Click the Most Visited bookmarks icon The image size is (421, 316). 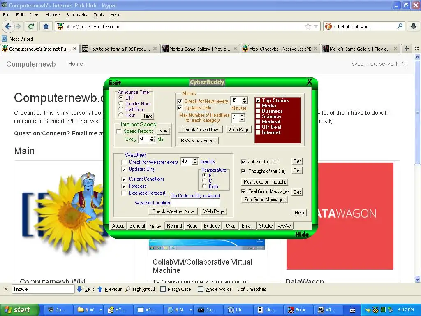click(4, 39)
